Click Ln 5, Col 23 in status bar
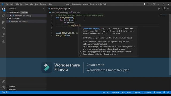The image size is (171, 96). click(x=106, y=93)
